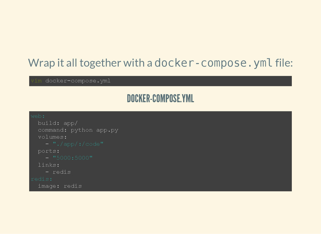This screenshot has height=234, width=321.
Task: Click the "5000:5000" port mapping string
Action: (x=73, y=158)
